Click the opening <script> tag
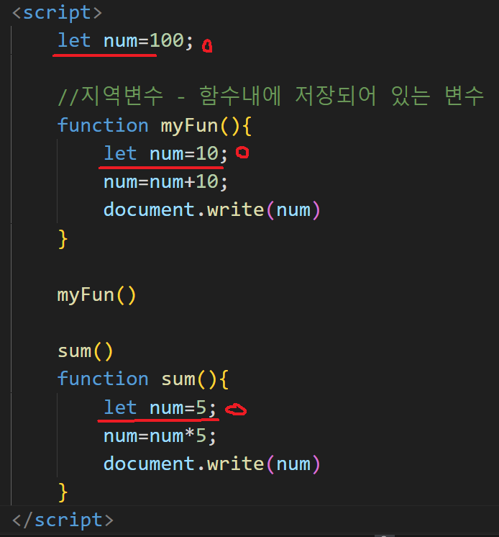The image size is (499, 537). click(x=57, y=13)
